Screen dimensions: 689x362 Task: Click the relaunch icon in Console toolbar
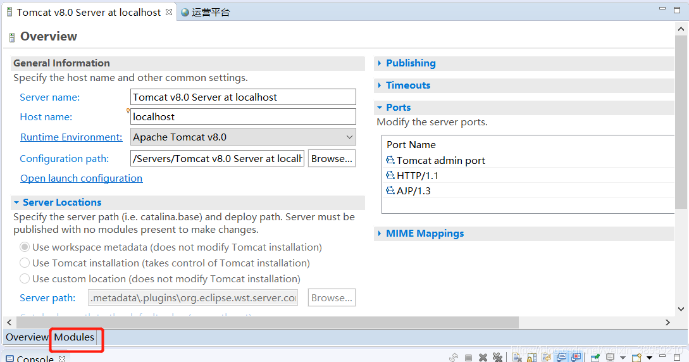click(x=454, y=358)
